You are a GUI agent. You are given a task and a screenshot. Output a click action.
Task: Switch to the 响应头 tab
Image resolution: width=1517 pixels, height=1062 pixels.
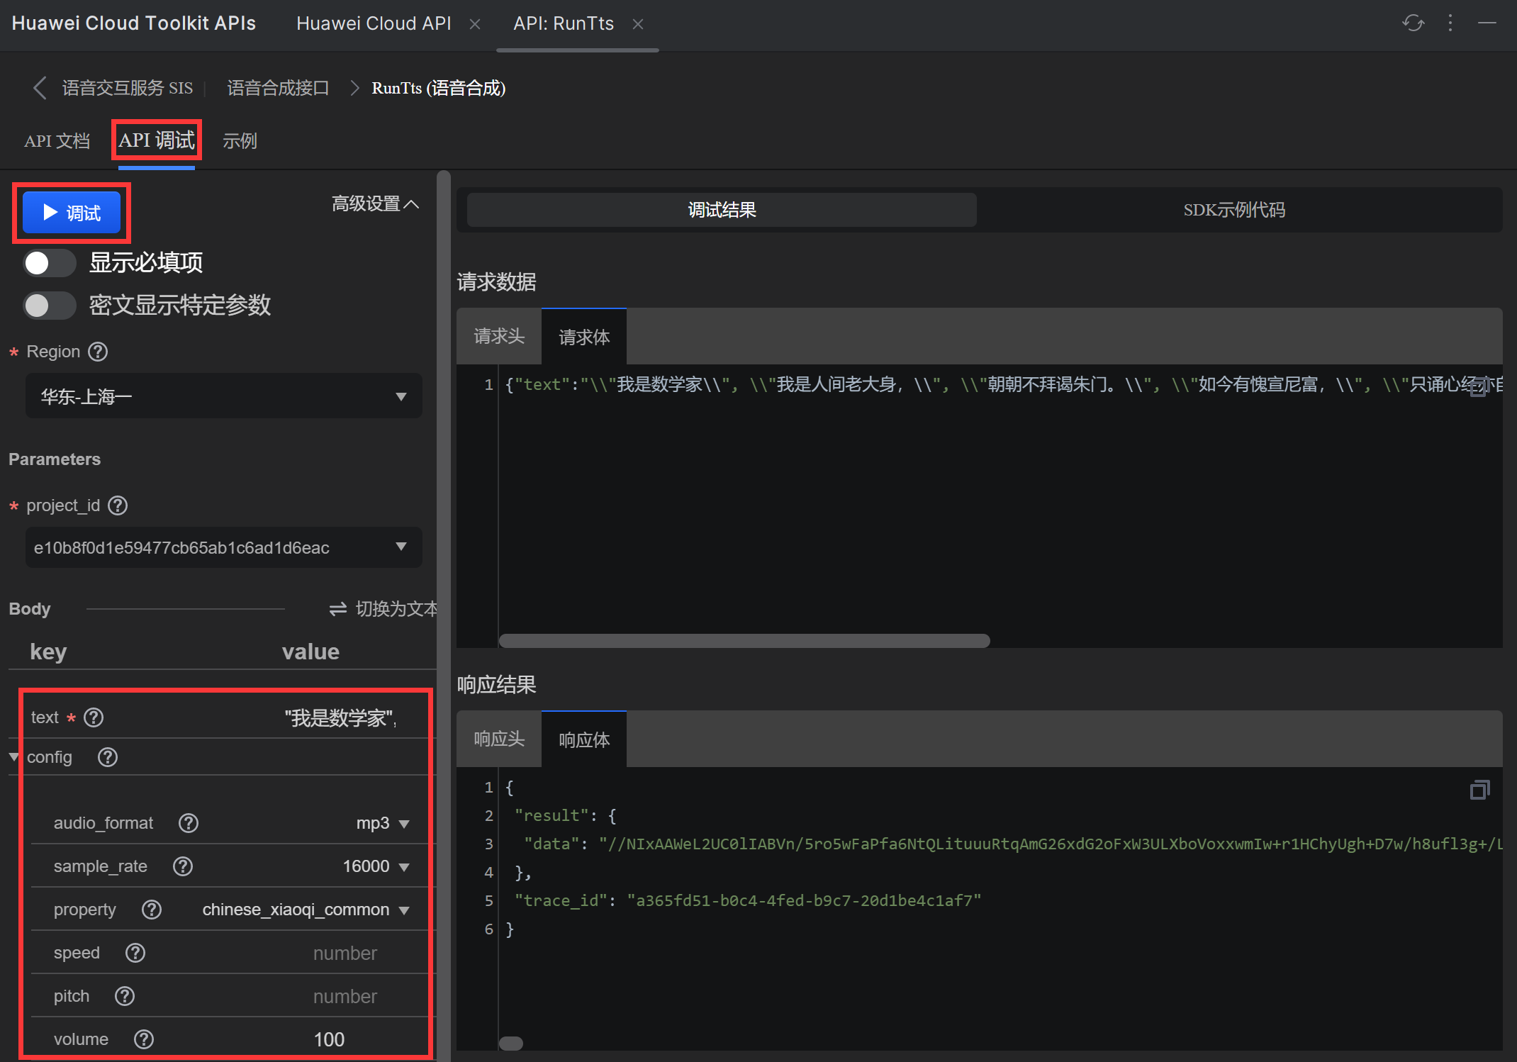499,739
